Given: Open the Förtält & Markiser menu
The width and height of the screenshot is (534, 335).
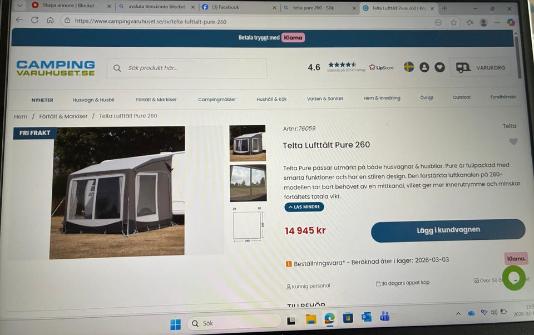Looking at the screenshot, I should click(156, 100).
